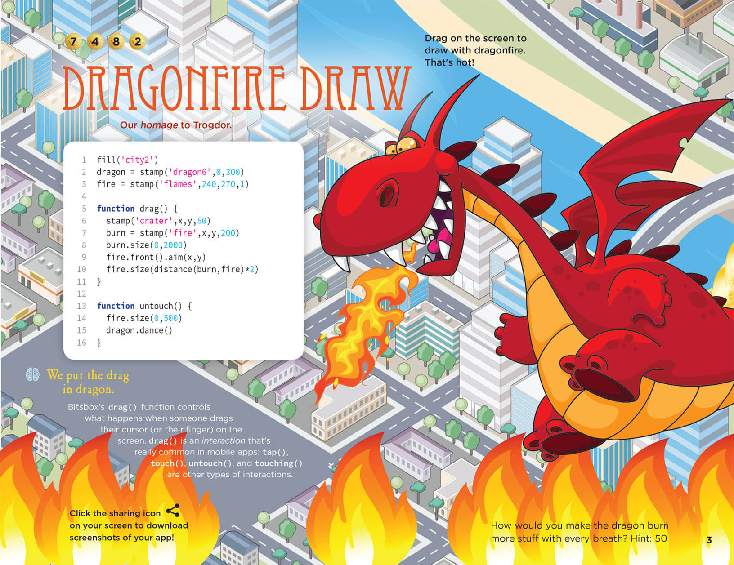
Task: Click the DRAGONFIRE DRAW title
Action: [236, 89]
